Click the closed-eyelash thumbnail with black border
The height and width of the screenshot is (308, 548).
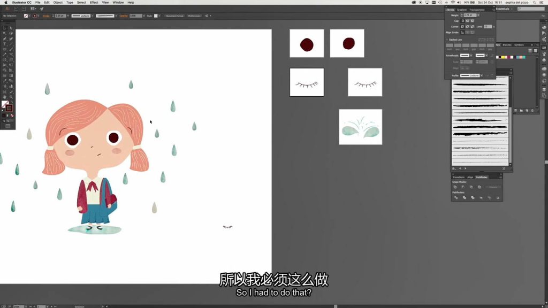click(307, 82)
